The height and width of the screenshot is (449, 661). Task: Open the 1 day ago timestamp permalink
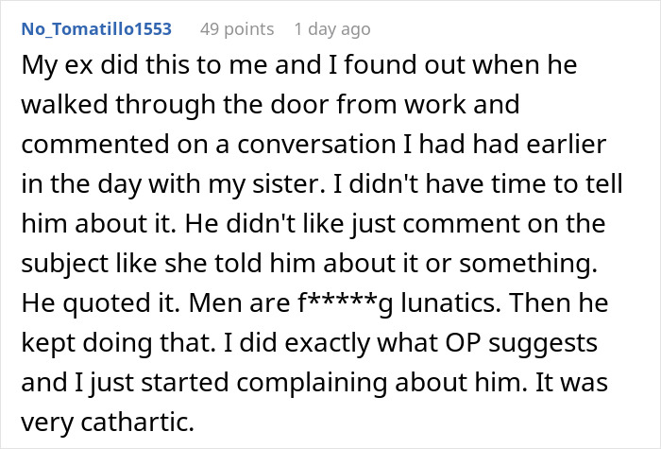coord(332,29)
